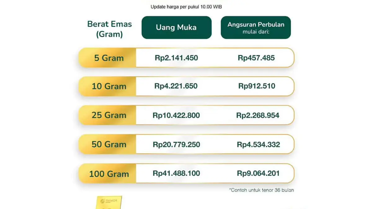Click the Rp912.510 monthly installment value

pos(257,86)
